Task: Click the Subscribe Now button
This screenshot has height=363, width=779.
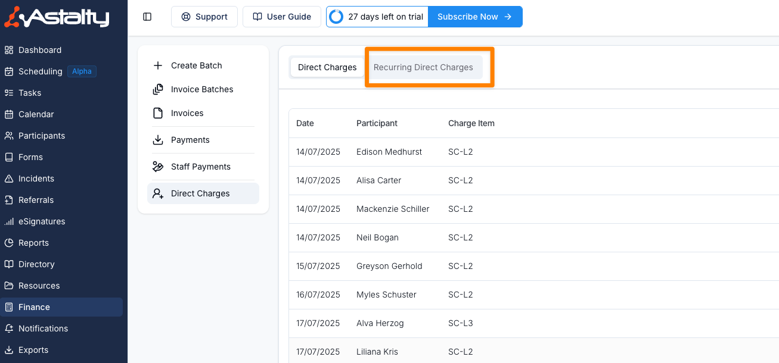Action: (x=474, y=17)
